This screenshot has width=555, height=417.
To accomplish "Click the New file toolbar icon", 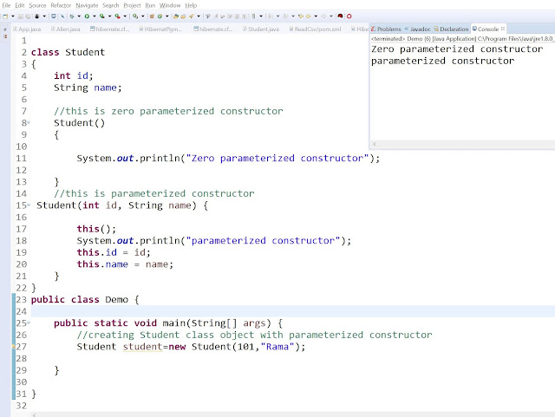I will tap(5, 16).
